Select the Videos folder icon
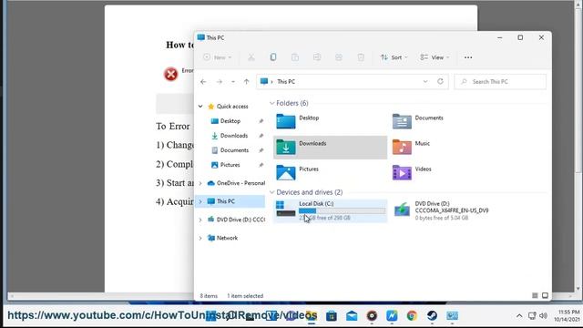 coord(402,172)
